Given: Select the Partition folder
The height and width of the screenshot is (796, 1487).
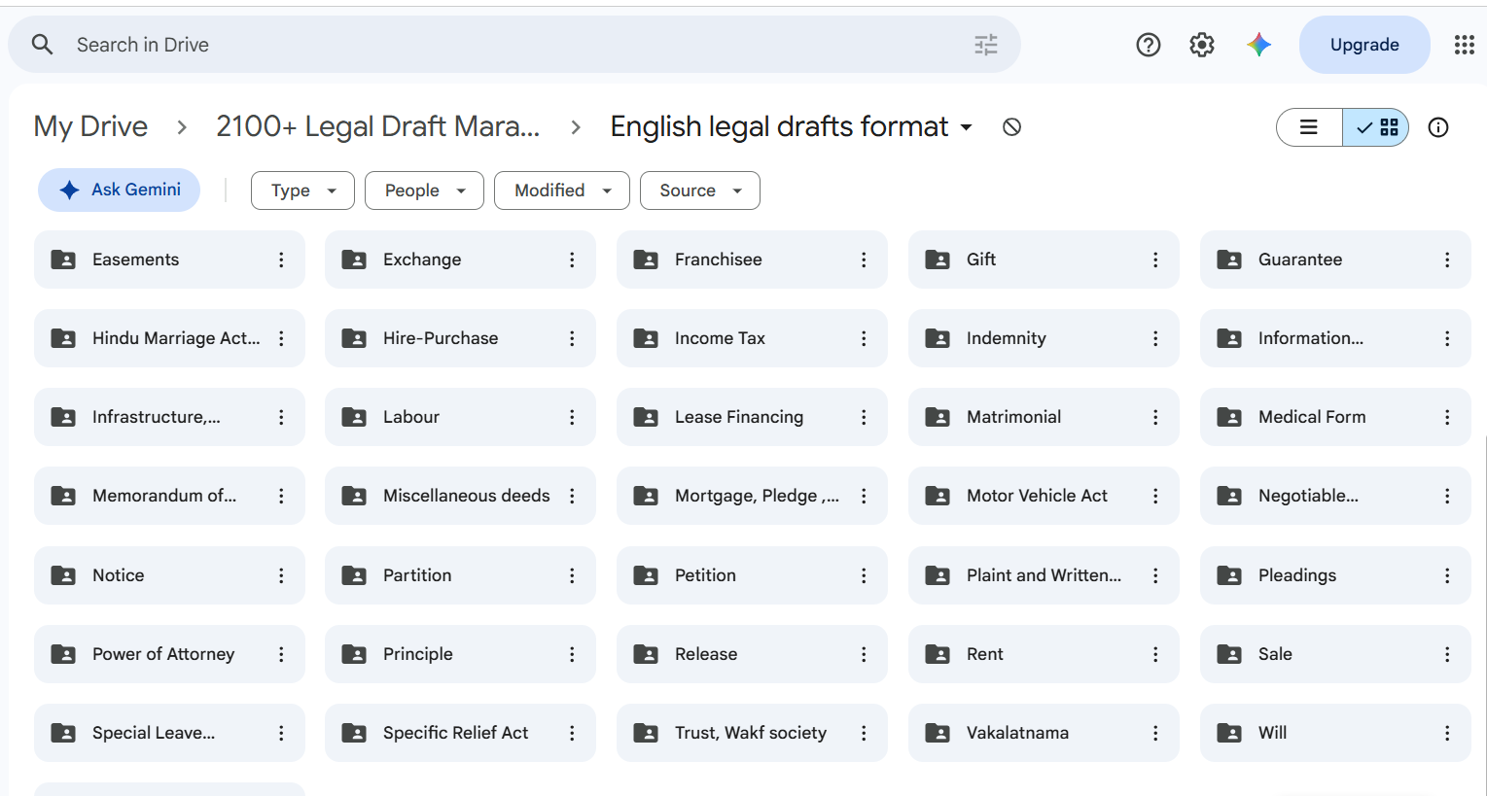Looking at the screenshot, I should pyautogui.click(x=460, y=575).
